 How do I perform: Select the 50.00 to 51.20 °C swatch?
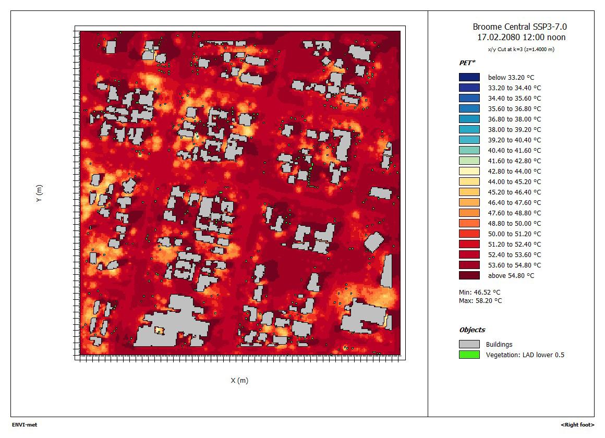coord(469,234)
